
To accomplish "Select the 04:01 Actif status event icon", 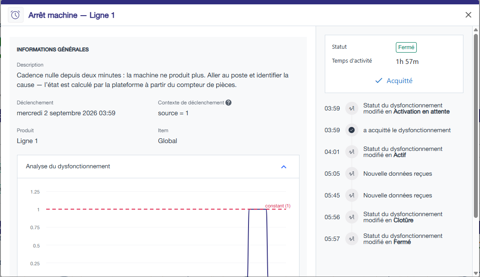I will tap(351, 152).
